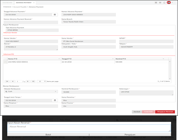Tick checkbox for PO 214/NRG/1810-000011
Viewport: 178px width, 140px height.
point(5,62)
